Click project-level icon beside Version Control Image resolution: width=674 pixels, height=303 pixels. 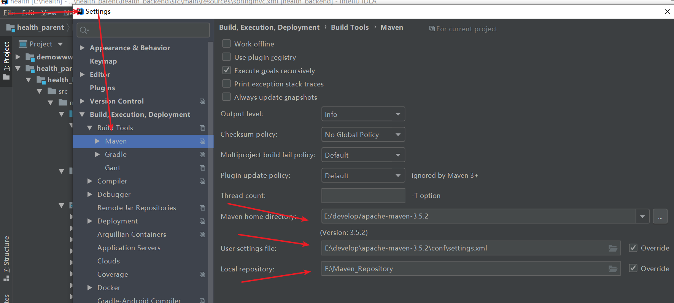(x=202, y=101)
